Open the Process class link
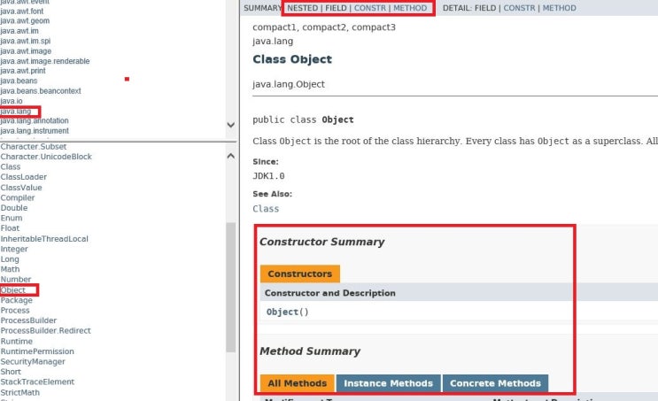This screenshot has width=658, height=401. pyautogui.click(x=15, y=311)
